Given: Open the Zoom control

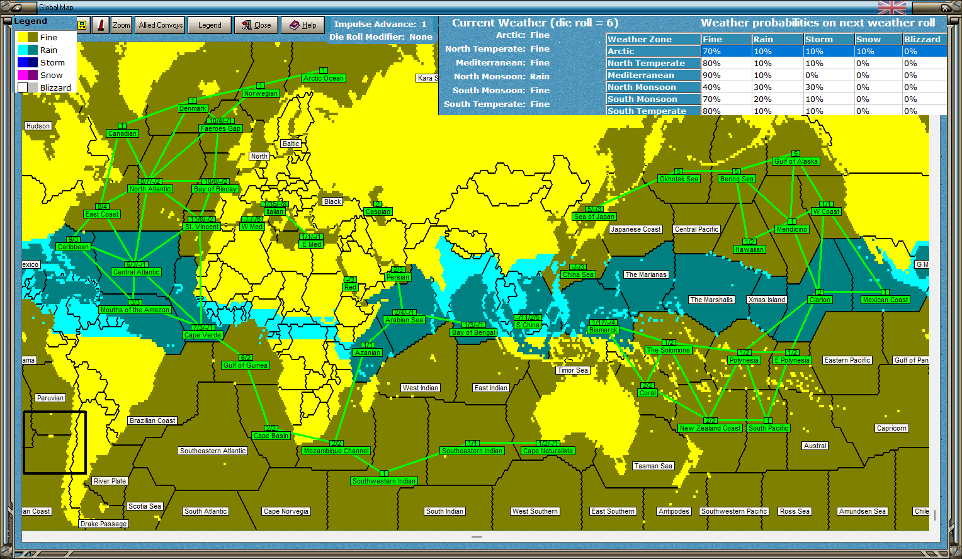Looking at the screenshot, I should [121, 25].
